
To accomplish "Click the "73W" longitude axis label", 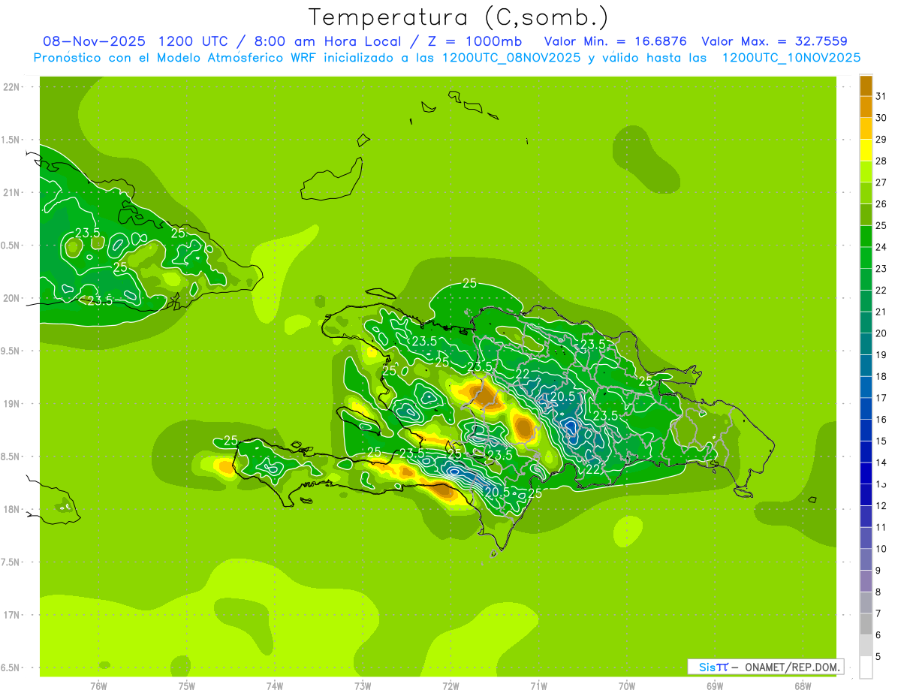I will coord(363,686).
